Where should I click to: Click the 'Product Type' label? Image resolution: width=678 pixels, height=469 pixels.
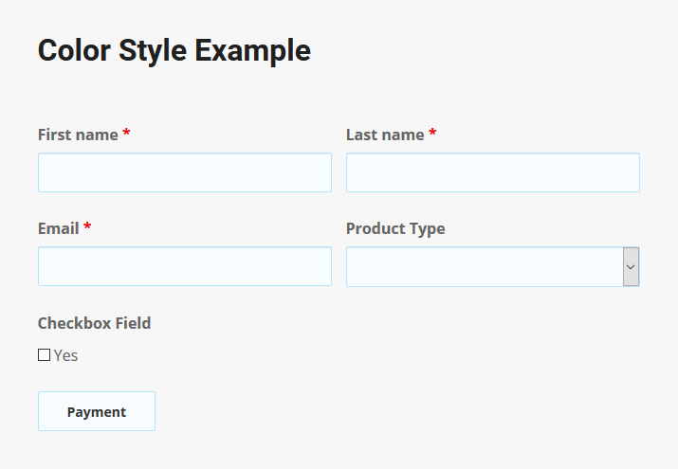pos(395,228)
